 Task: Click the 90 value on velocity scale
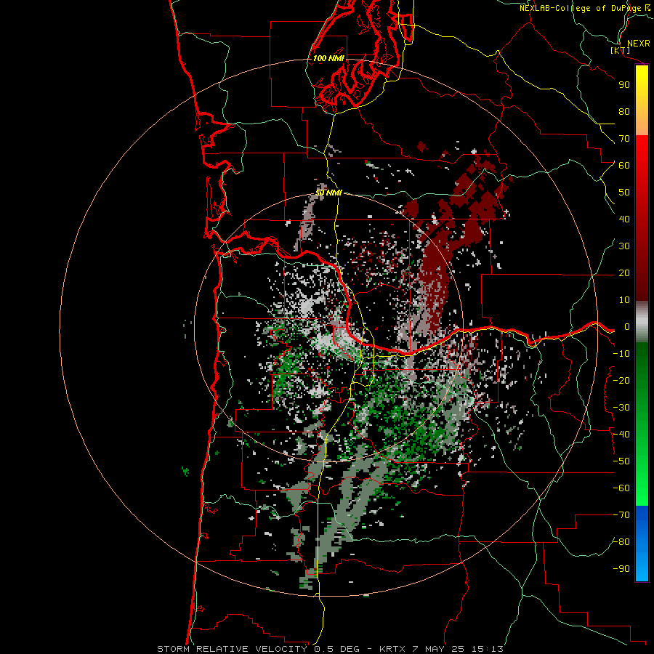click(x=624, y=85)
